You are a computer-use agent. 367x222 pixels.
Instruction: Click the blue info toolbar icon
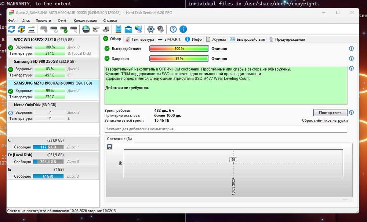tap(183, 29)
